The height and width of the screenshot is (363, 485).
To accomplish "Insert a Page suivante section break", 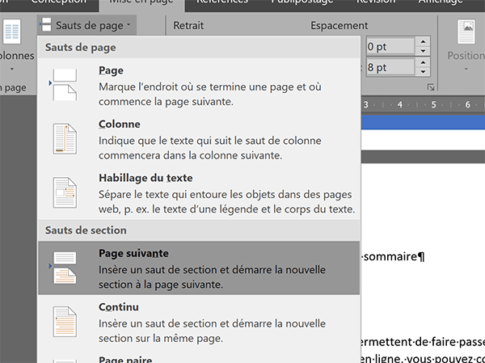I will (199, 268).
